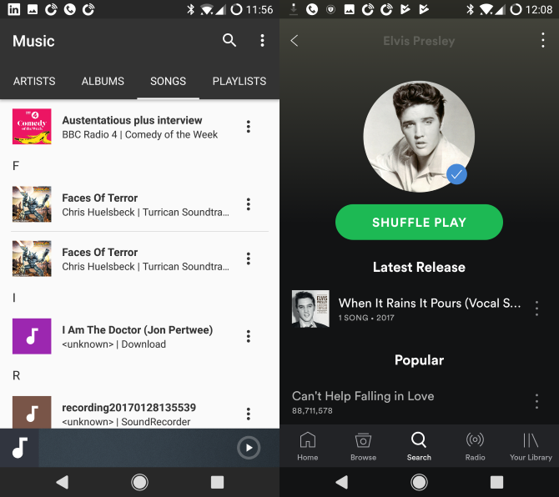The image size is (559, 497).
Task: Open options for first Faces Of Terror
Action: (x=249, y=204)
